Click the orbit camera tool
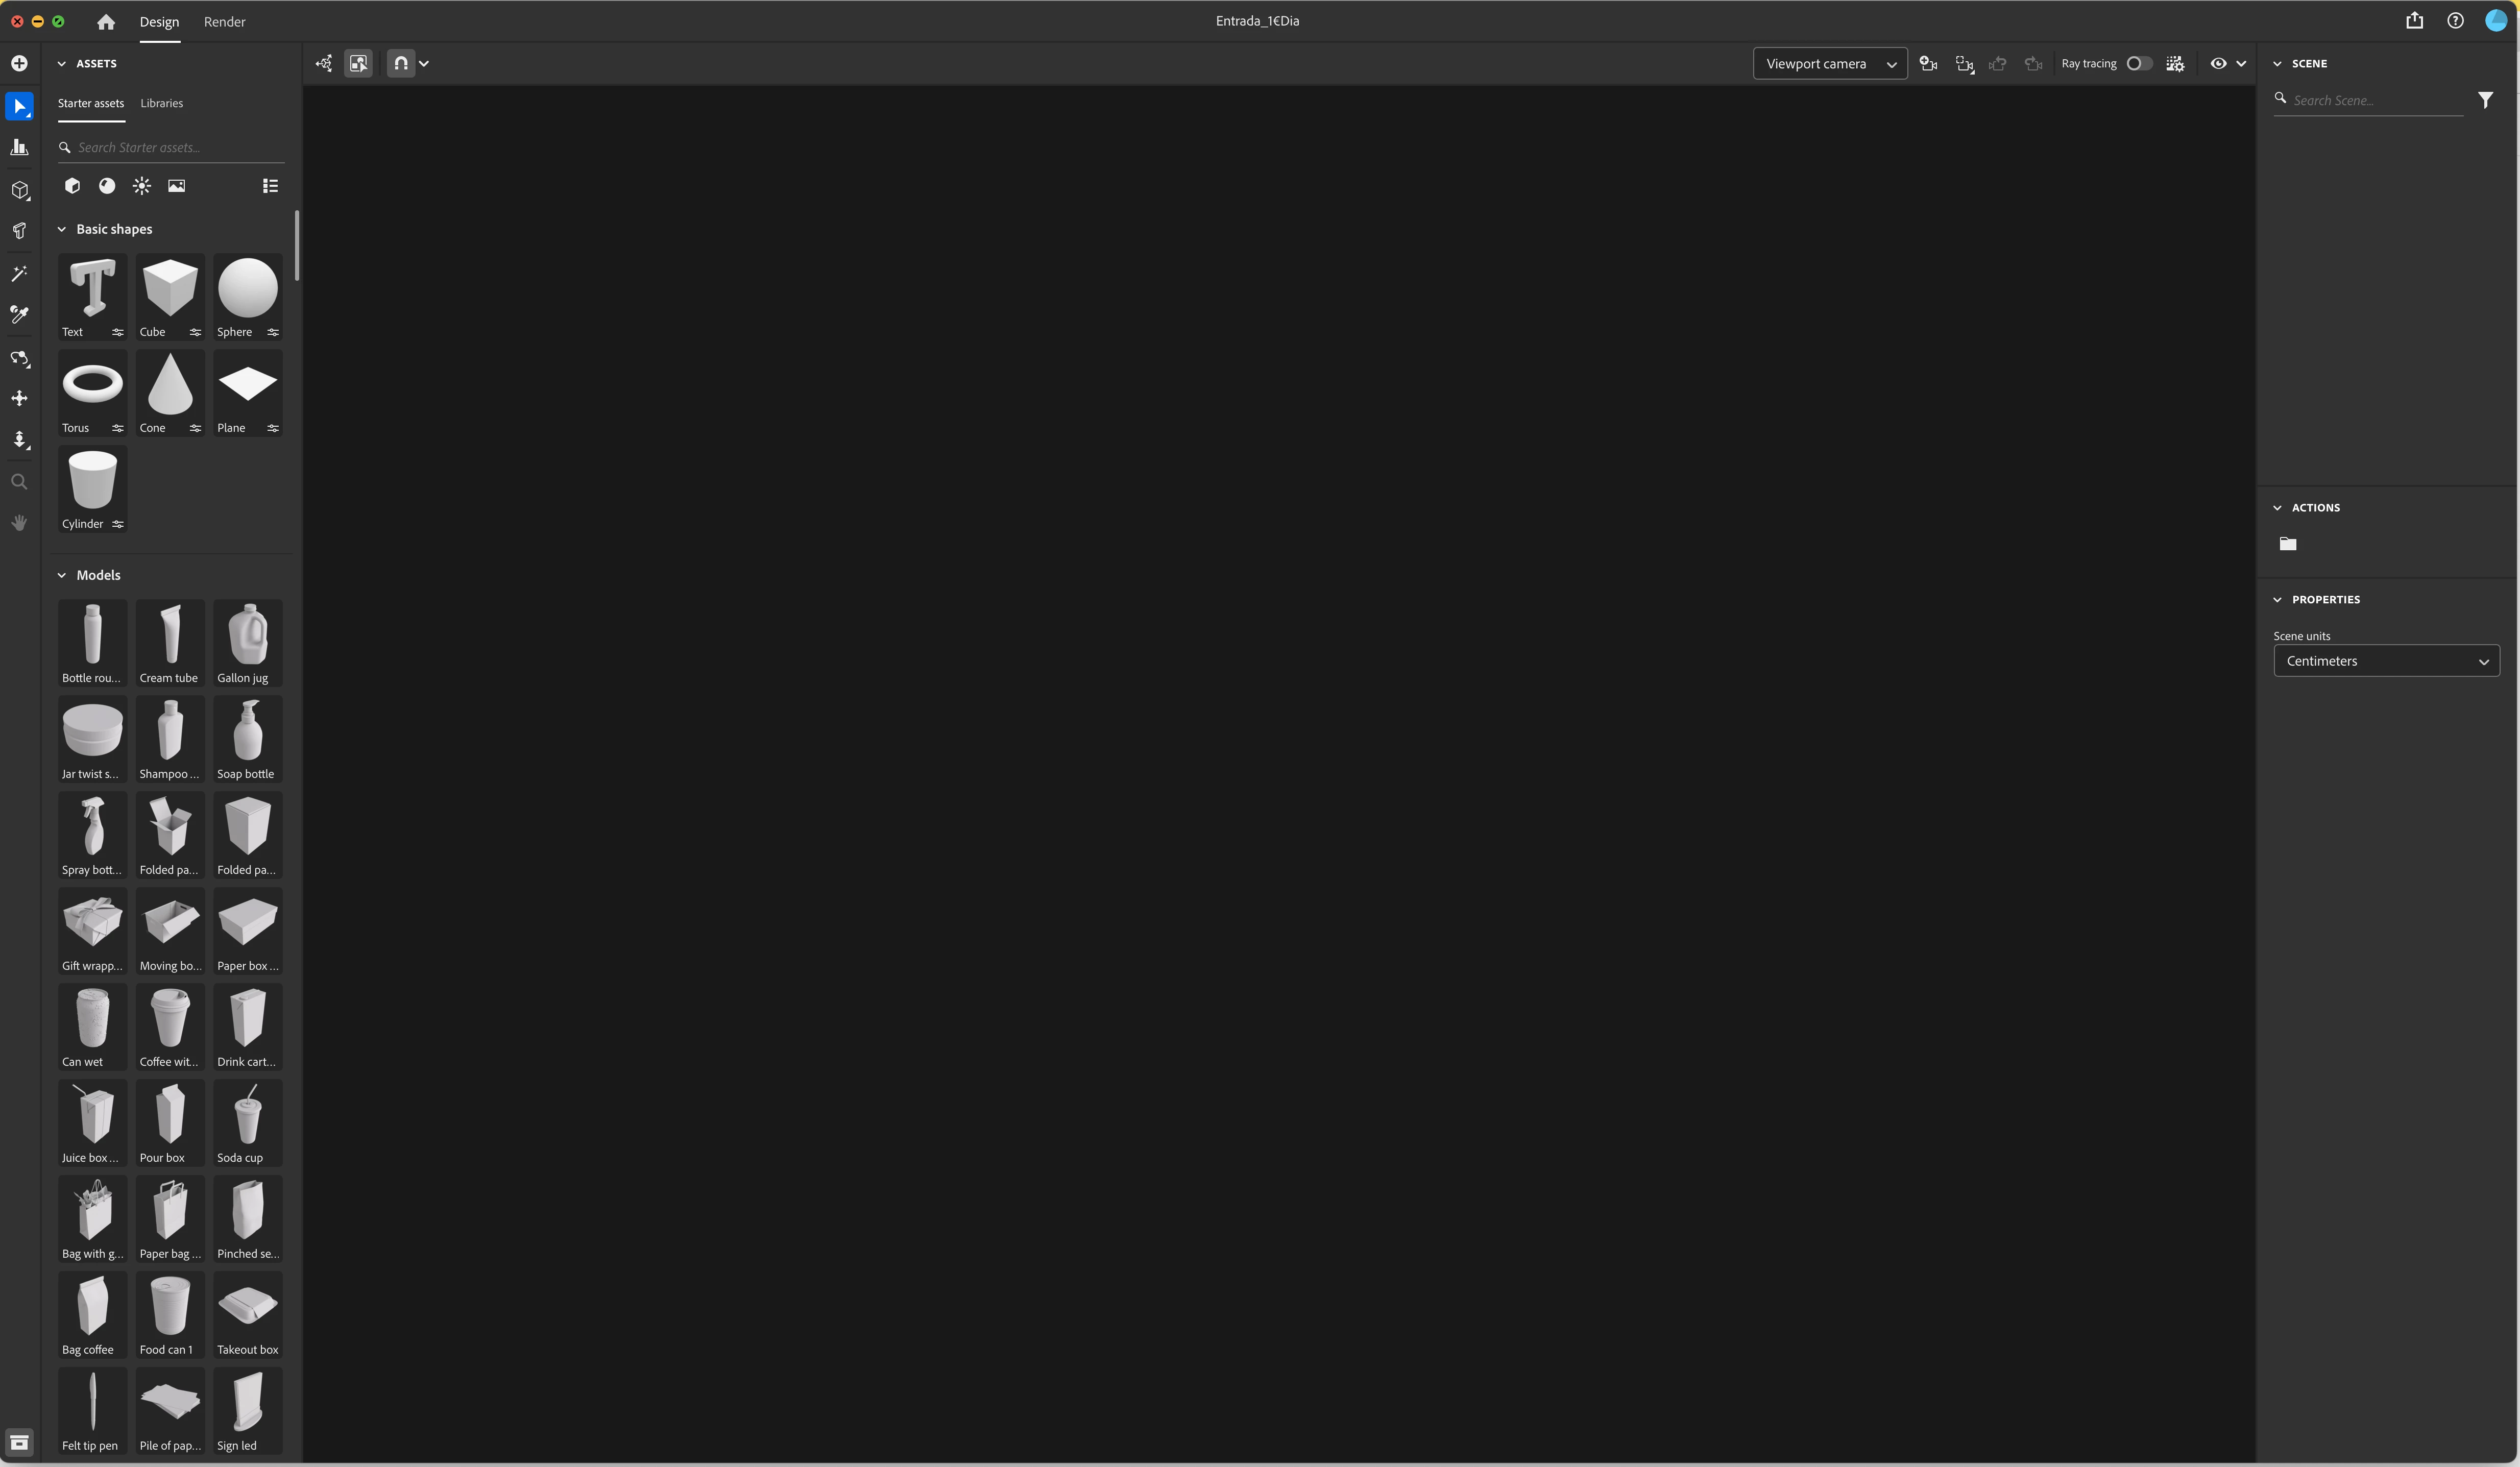This screenshot has height=1467, width=2520. [x=19, y=358]
